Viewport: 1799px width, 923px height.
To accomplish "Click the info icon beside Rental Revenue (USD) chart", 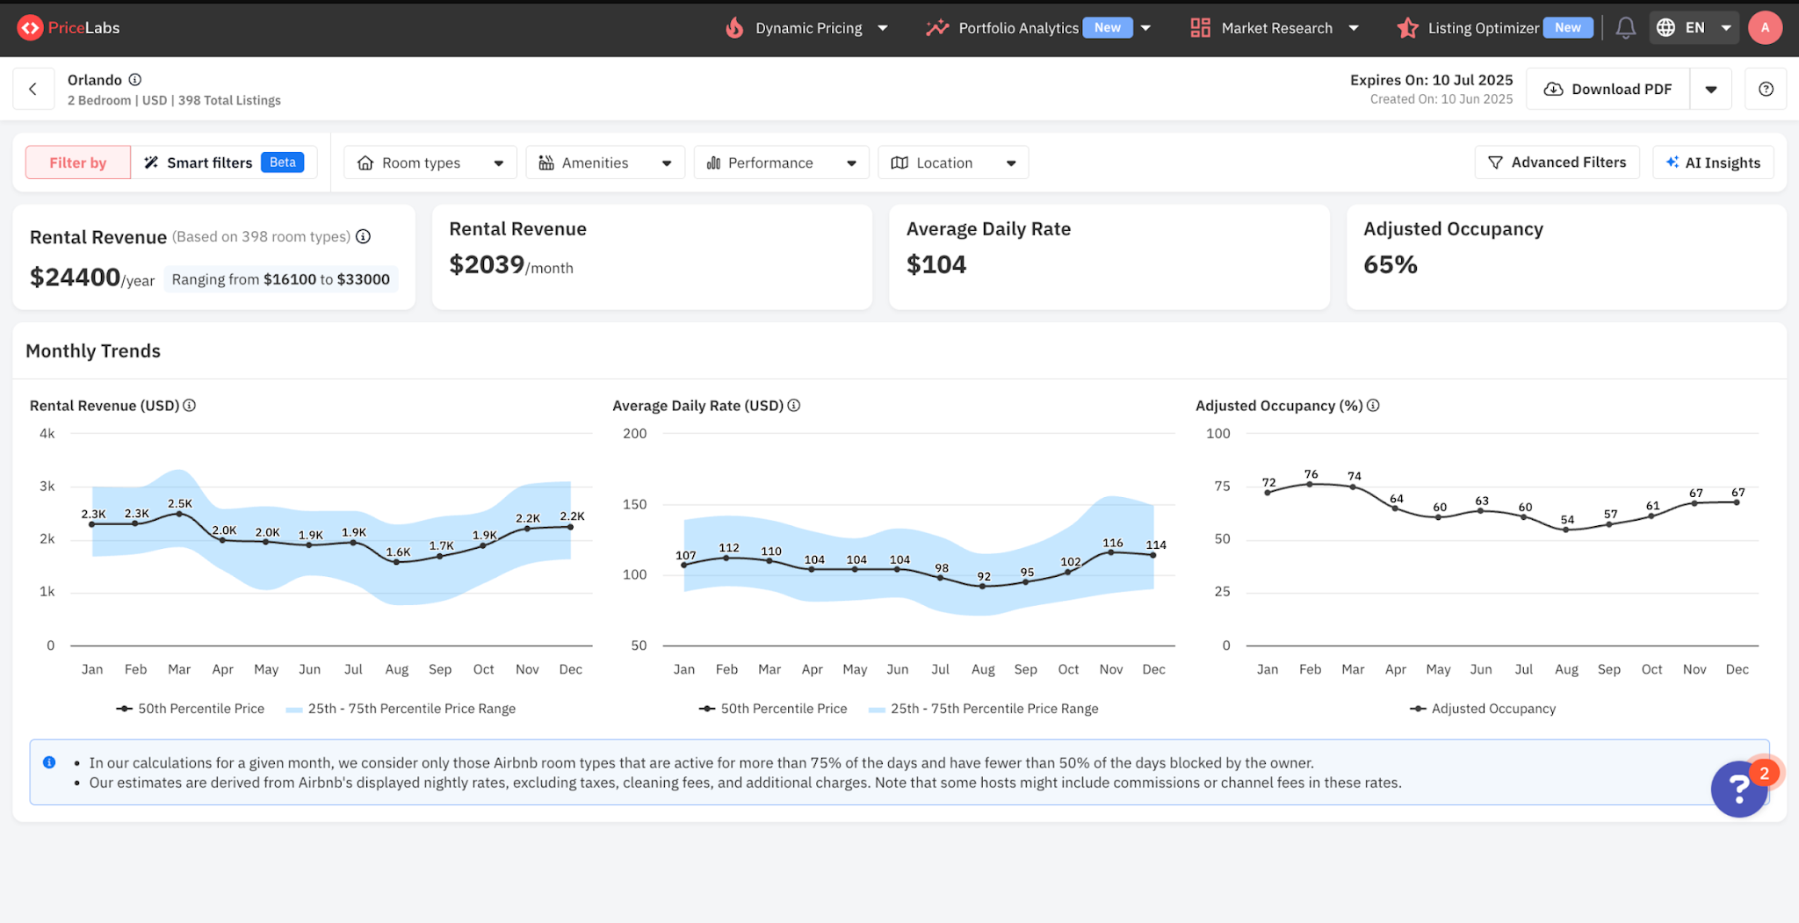I will 190,406.
